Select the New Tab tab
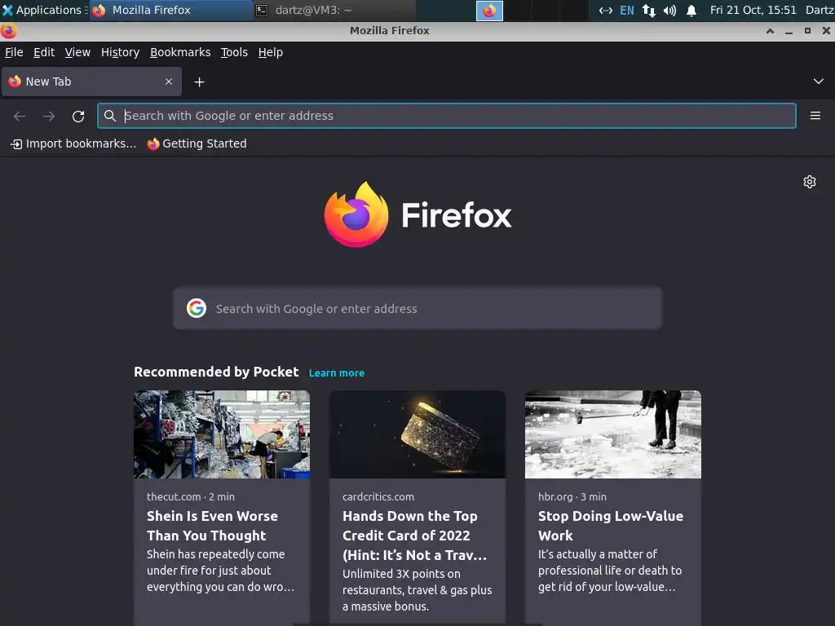835x626 pixels. click(91, 82)
